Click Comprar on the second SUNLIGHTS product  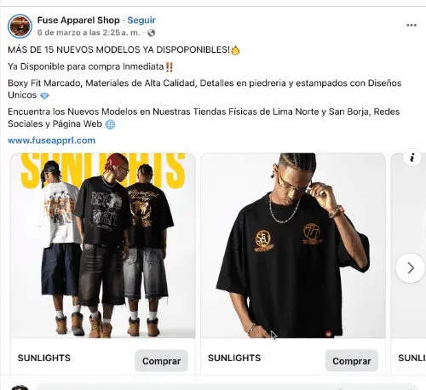[x=352, y=361]
